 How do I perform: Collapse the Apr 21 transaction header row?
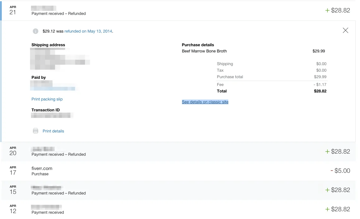click(178, 11)
